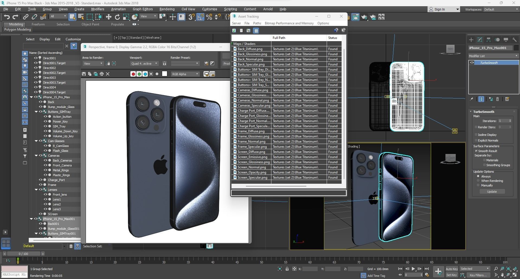Switch to Freeform ribbon tab
This screenshot has height=279, width=520.
[x=38, y=24]
